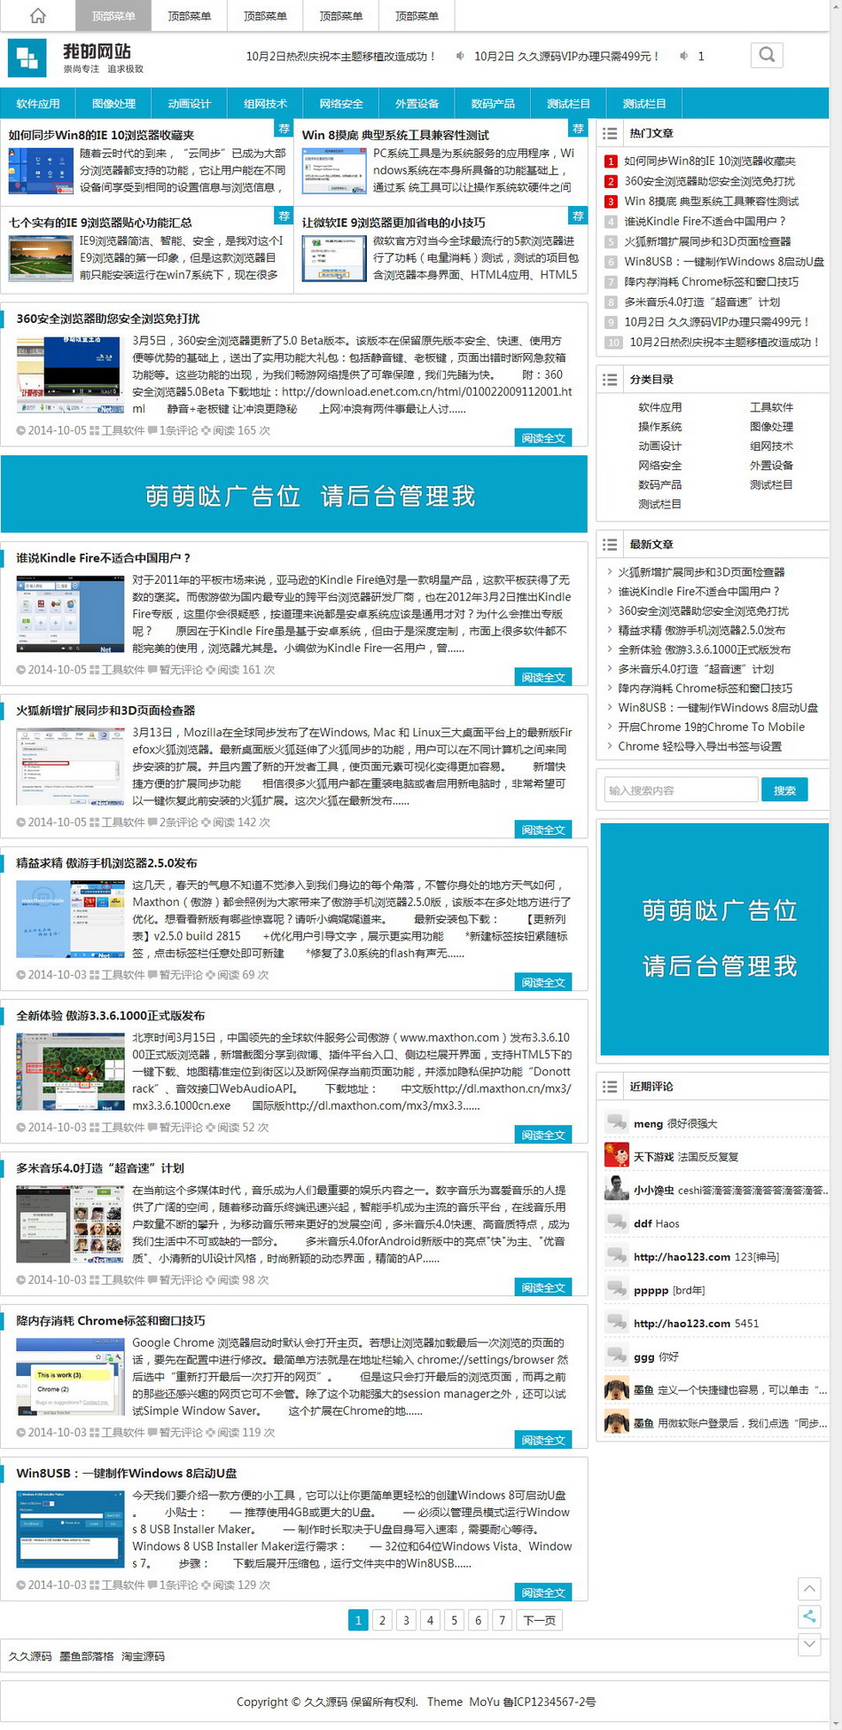Open the share button at bottom right
842x1730 pixels.
809,1616
